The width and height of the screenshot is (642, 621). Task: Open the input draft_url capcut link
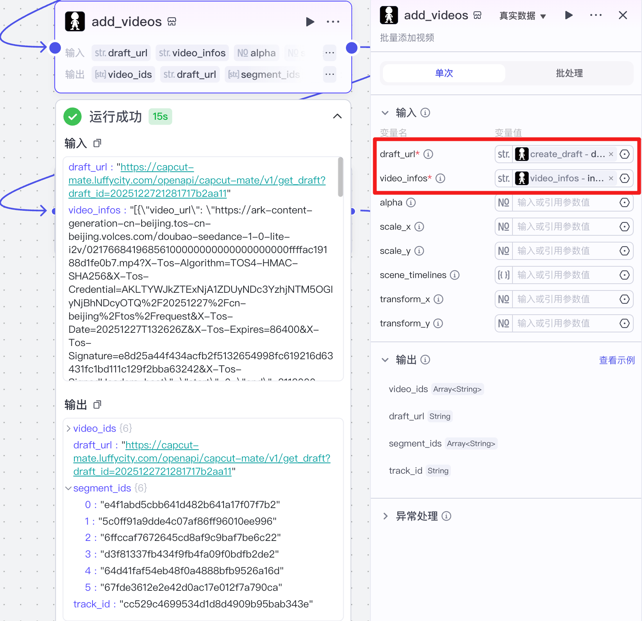(x=197, y=180)
